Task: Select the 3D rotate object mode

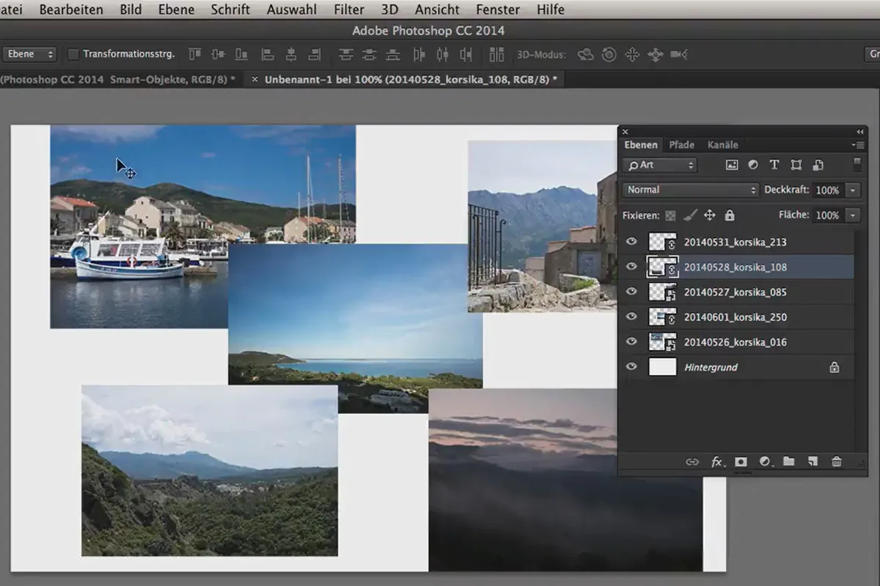Action: click(585, 54)
